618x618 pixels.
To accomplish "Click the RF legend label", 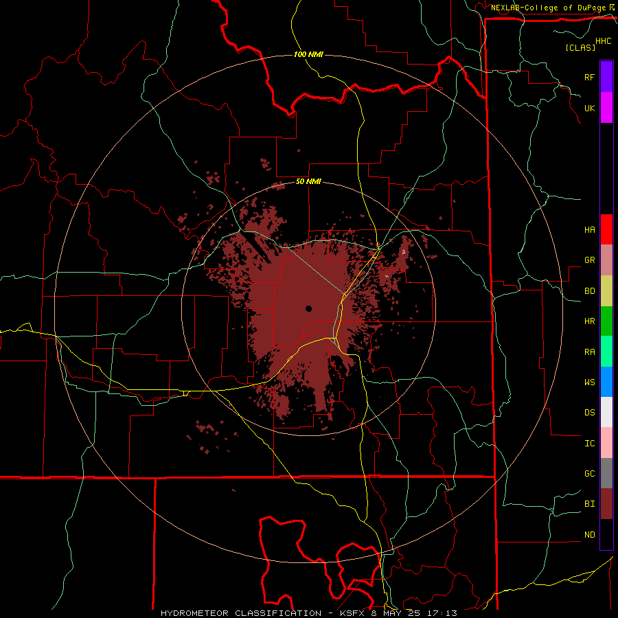I will 590,77.
